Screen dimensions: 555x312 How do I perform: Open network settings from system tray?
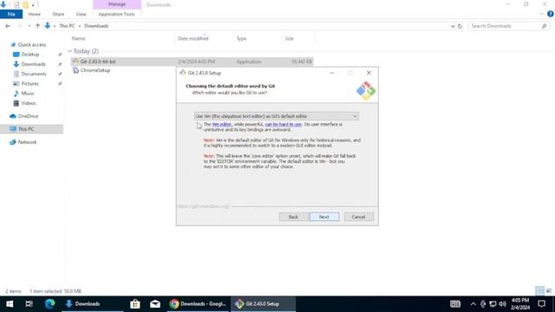pyautogui.click(x=493, y=304)
